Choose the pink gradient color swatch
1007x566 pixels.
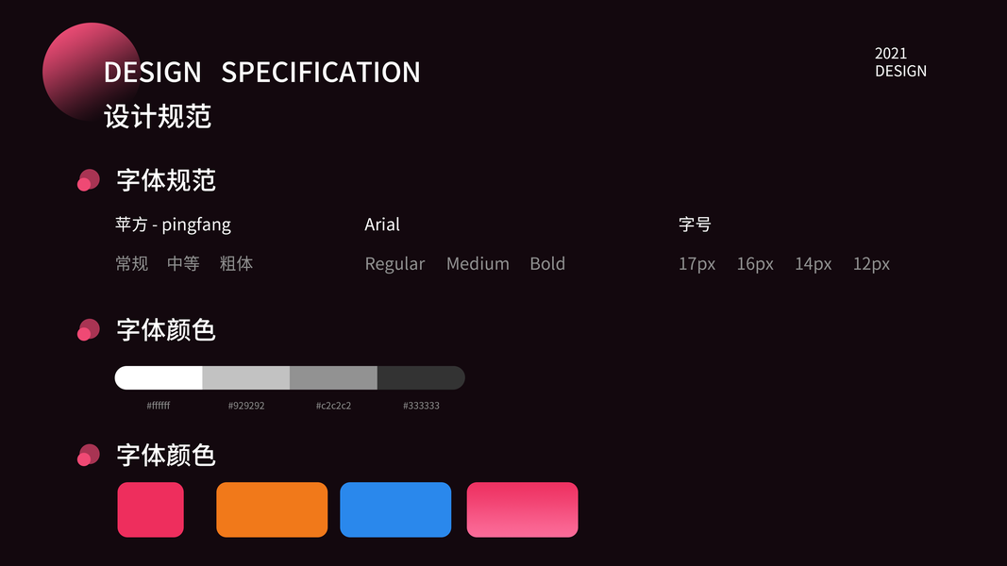pyautogui.click(x=522, y=509)
